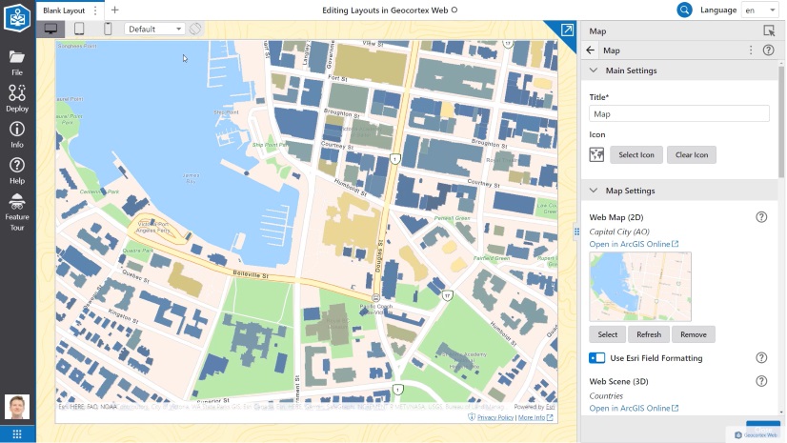Viewport: 787px width, 443px height.
Task: Click the back arrow beside Map
Action: coord(591,50)
